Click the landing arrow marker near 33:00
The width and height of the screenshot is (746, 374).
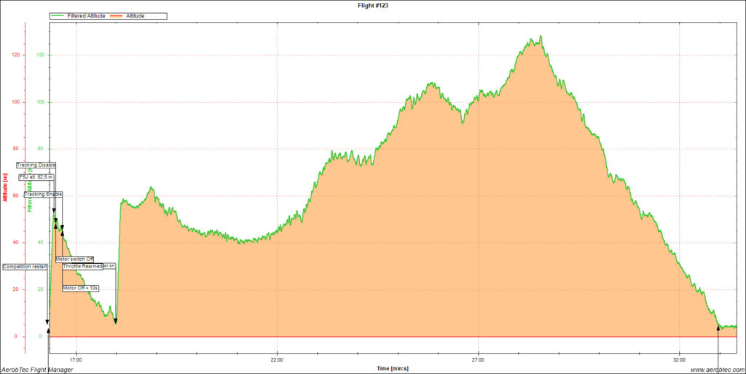click(718, 329)
